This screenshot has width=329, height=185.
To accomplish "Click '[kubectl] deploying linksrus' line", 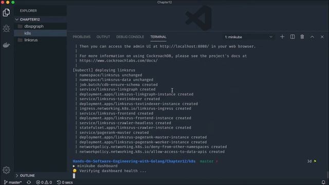I will click(x=104, y=70).
